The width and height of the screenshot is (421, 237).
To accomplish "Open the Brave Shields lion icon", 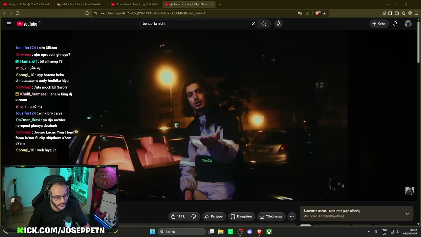I will (317, 13).
